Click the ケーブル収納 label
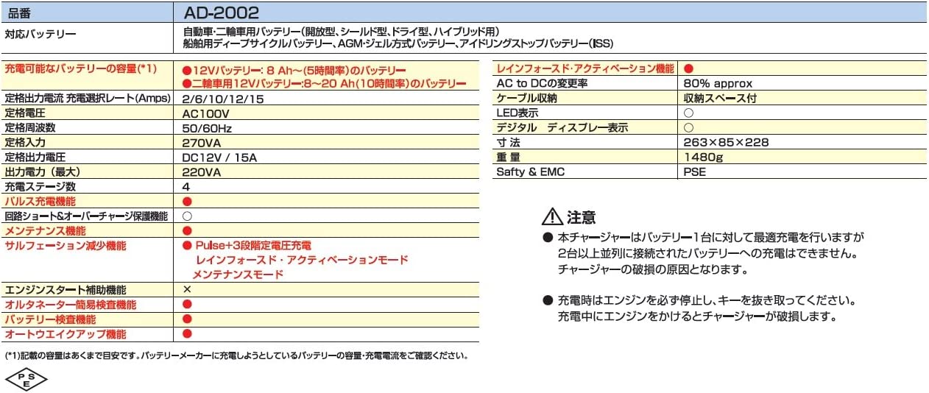 [x=528, y=98]
